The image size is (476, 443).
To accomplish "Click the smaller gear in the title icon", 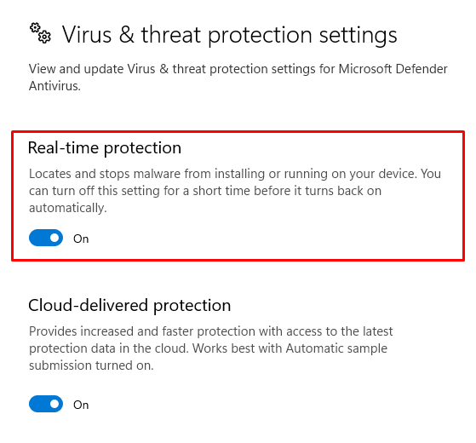I will tap(35, 28).
